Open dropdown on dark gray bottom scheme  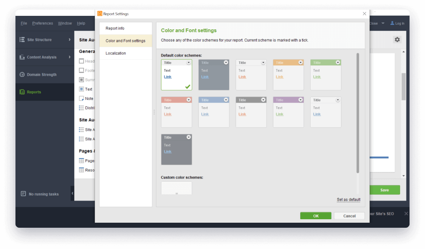[189, 137]
